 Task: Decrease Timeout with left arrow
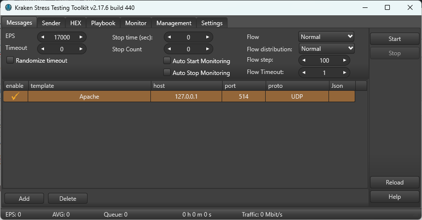point(43,49)
